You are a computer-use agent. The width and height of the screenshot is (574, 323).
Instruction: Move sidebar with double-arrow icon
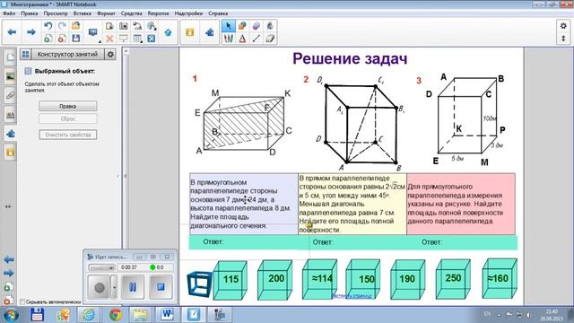pyautogui.click(x=8, y=206)
